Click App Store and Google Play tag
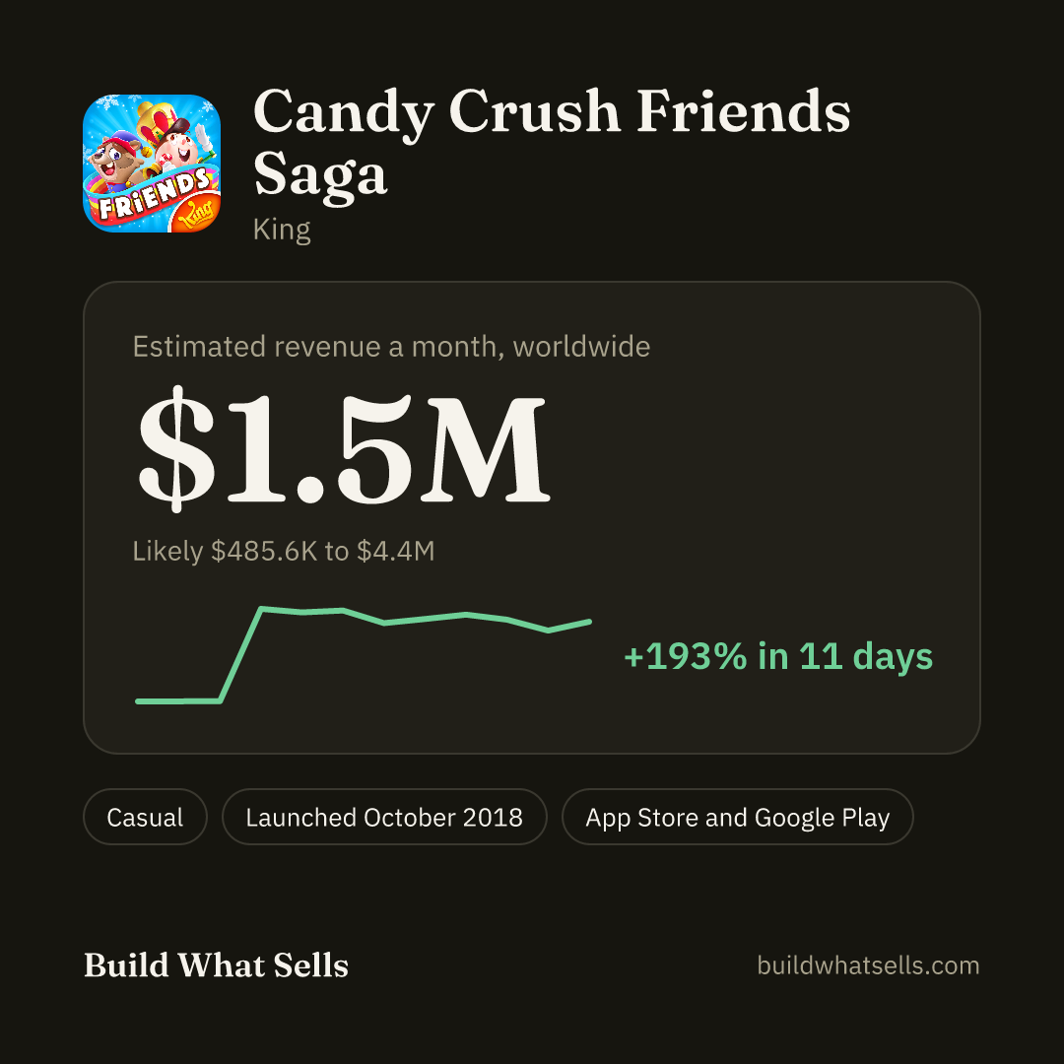The width and height of the screenshot is (1064, 1064). point(738,817)
